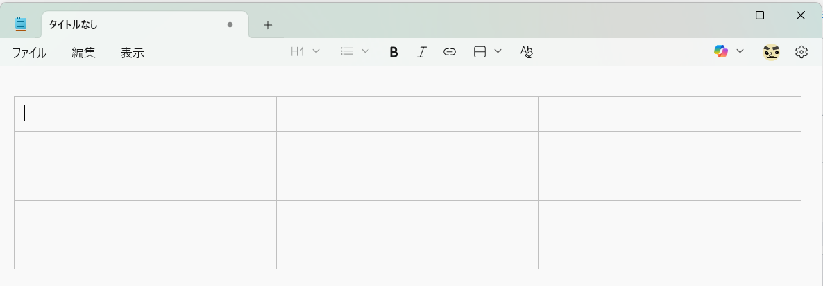Insert a hyperlink with link icon

coord(449,52)
